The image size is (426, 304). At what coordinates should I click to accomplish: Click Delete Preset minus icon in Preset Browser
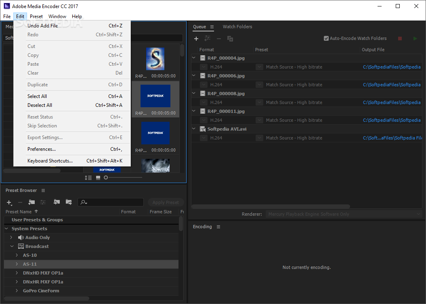20,202
